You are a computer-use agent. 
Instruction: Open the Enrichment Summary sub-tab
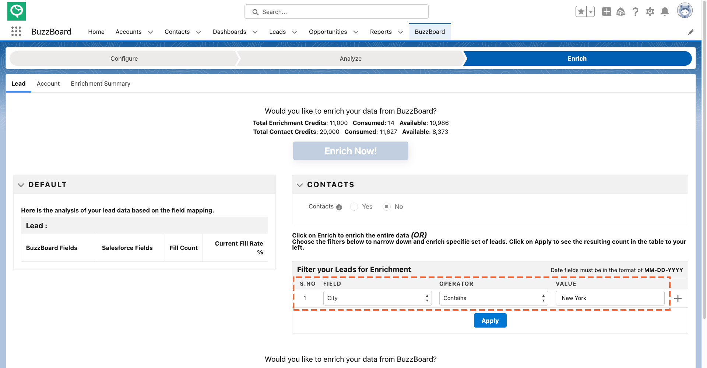click(x=101, y=84)
